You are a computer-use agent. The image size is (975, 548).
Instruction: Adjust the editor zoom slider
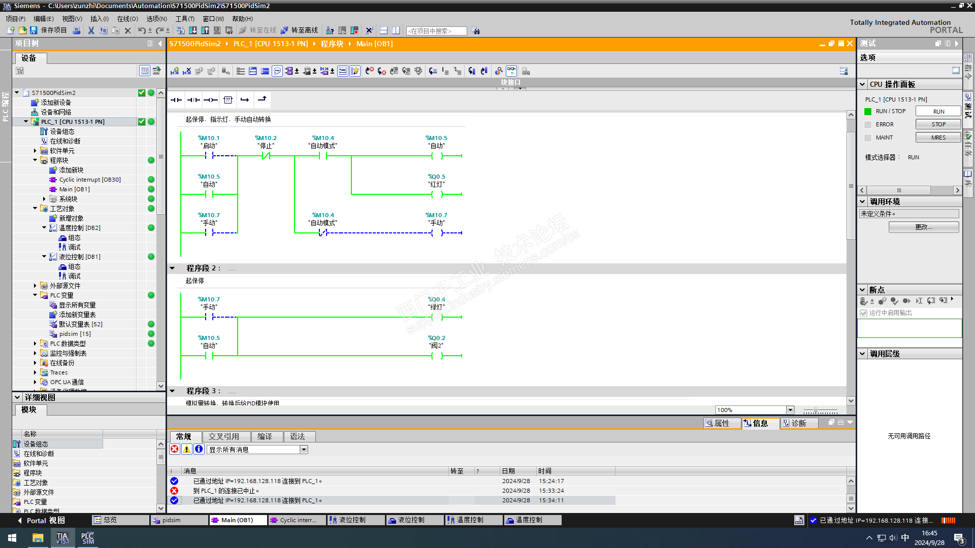tap(816, 410)
